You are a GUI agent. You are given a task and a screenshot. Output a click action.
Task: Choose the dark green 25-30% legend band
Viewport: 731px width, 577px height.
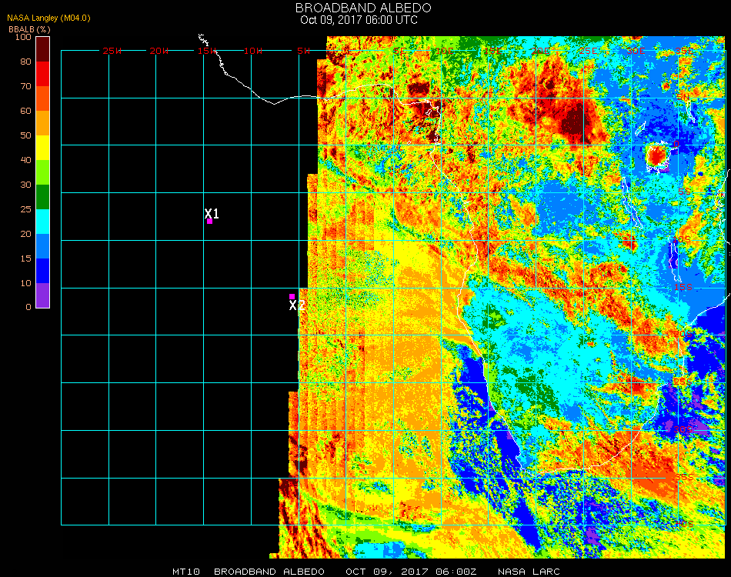(x=43, y=197)
